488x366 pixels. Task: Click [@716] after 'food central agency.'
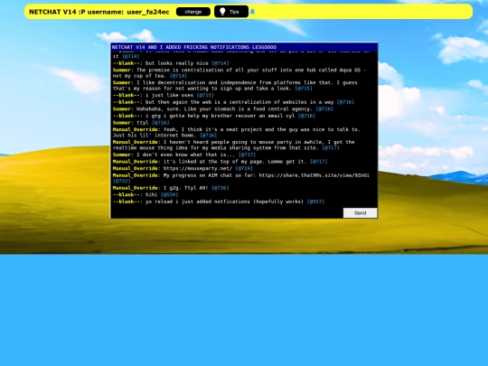(x=324, y=109)
